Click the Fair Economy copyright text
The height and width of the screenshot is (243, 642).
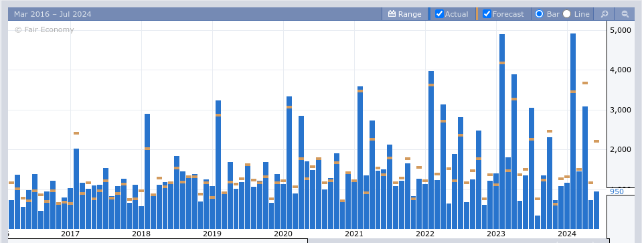[44, 29]
